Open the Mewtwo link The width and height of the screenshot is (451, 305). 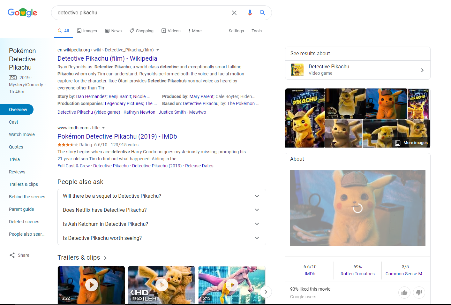point(198,112)
